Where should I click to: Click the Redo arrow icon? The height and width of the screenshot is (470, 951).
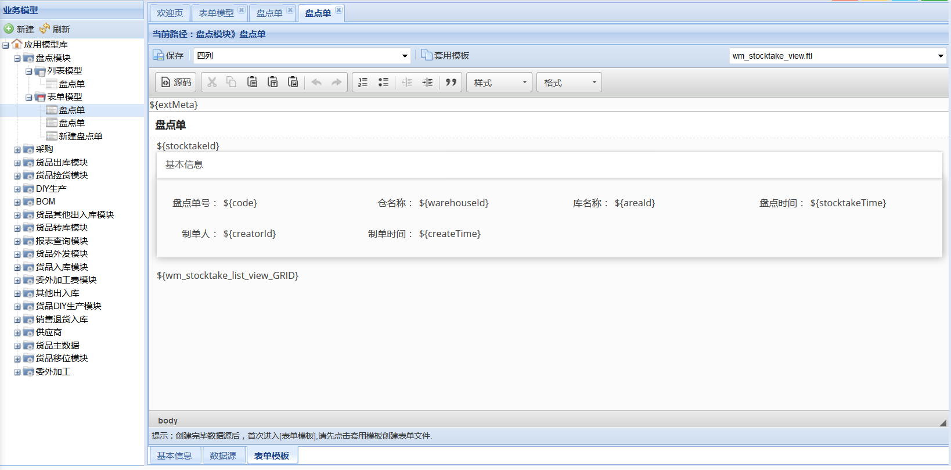tap(337, 82)
